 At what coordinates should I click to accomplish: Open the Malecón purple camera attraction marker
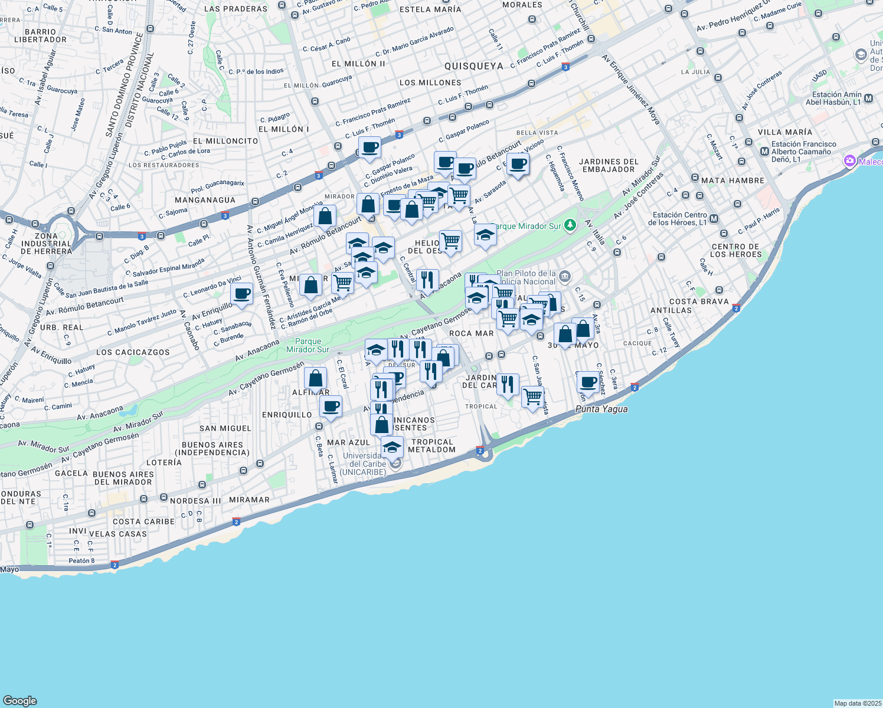pos(850,160)
